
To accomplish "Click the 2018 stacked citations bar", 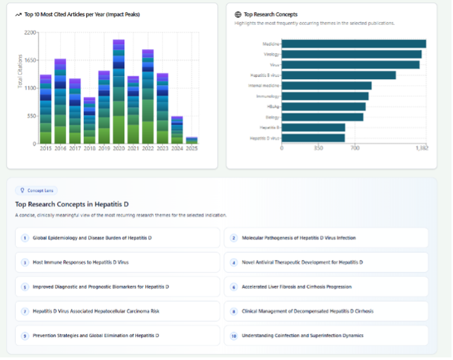I will (x=90, y=120).
